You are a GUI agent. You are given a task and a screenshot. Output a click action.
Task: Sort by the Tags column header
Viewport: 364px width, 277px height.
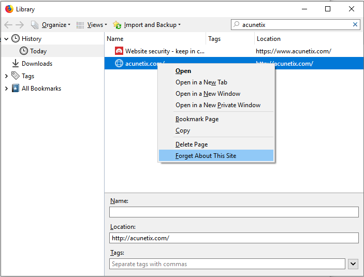230,39
